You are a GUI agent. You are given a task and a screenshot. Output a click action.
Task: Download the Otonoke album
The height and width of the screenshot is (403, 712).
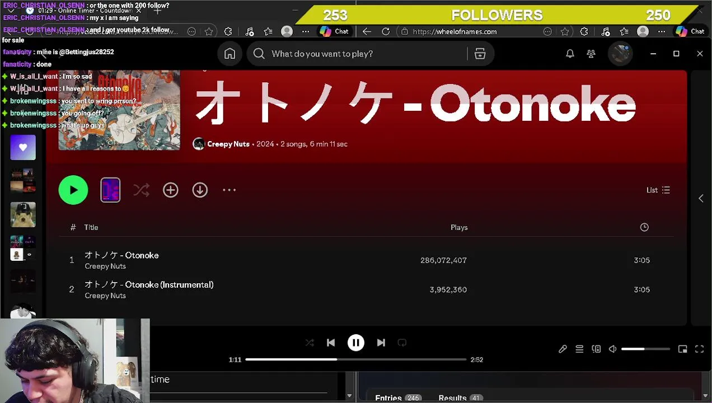click(200, 190)
